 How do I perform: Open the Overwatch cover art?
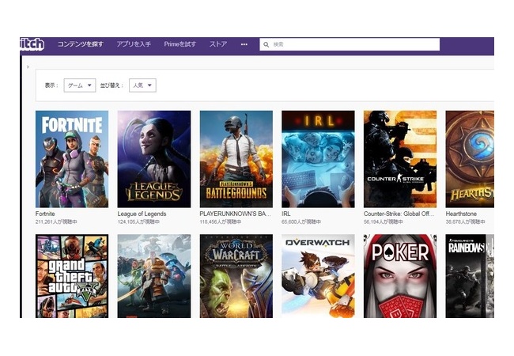pyautogui.click(x=318, y=276)
